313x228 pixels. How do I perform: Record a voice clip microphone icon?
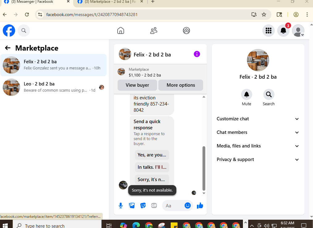[x=121, y=205]
